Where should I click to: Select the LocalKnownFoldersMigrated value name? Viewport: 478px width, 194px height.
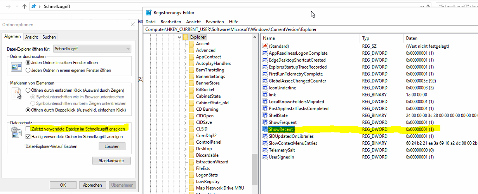tap(296, 101)
